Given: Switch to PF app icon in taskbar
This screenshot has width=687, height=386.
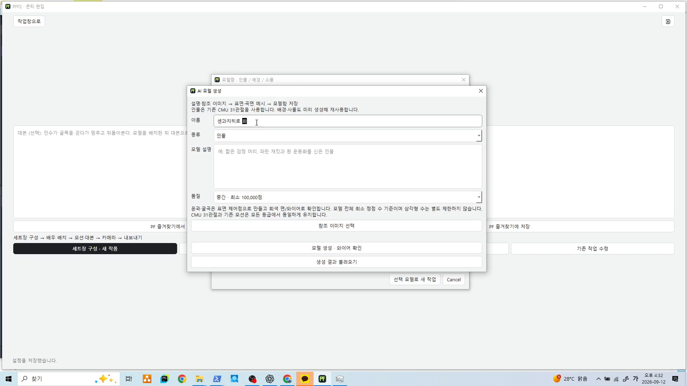Looking at the screenshot, I should click(322, 379).
